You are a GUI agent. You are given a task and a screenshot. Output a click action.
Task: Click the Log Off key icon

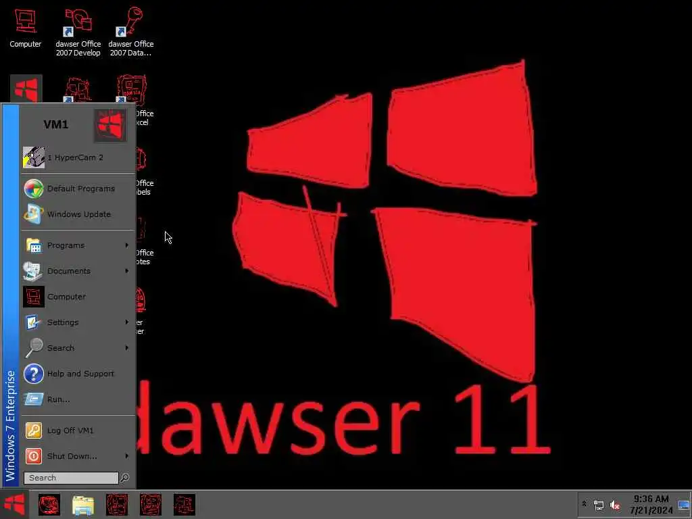(34, 430)
